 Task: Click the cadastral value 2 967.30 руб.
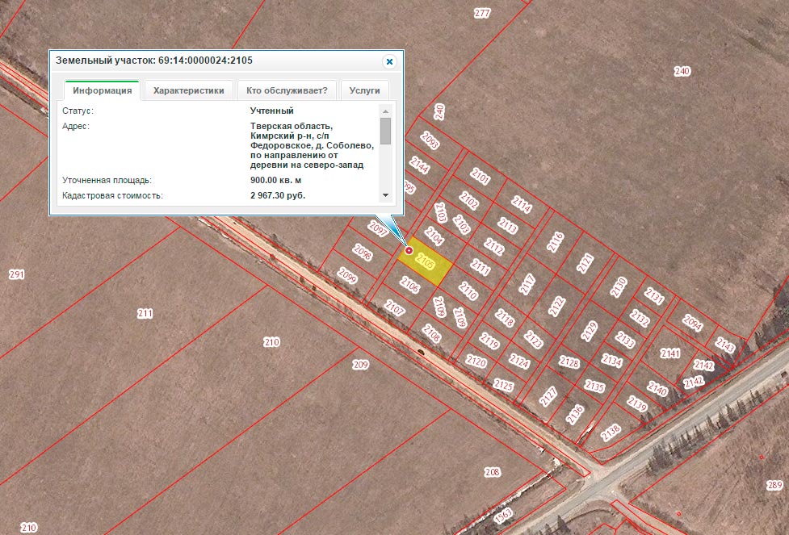tap(278, 195)
